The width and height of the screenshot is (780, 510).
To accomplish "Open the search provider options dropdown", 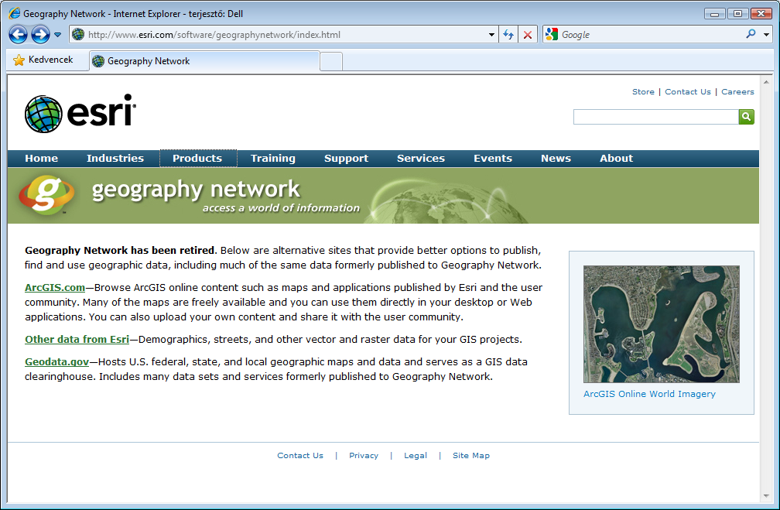I will 767,35.
